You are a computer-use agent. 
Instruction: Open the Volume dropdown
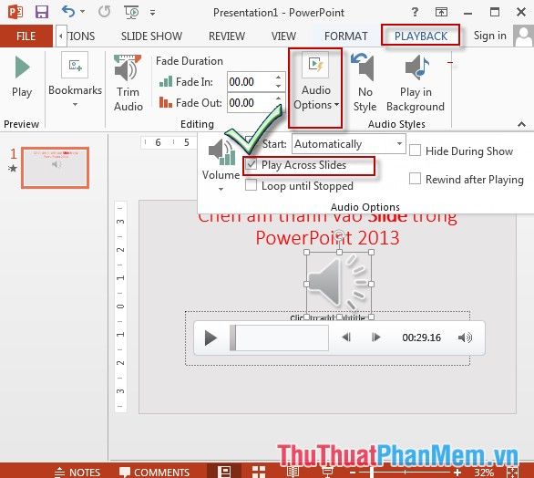(221, 166)
